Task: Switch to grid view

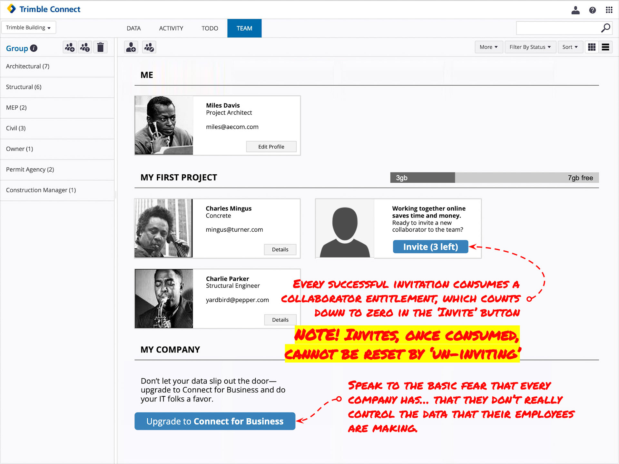Action: 592,47
